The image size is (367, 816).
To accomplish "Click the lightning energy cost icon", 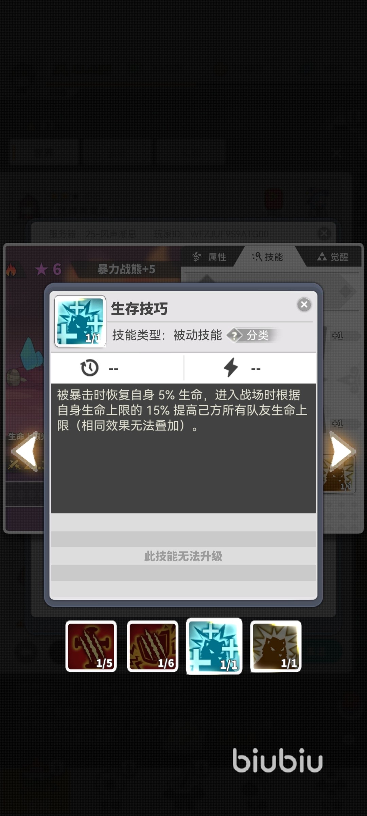I will [x=231, y=368].
